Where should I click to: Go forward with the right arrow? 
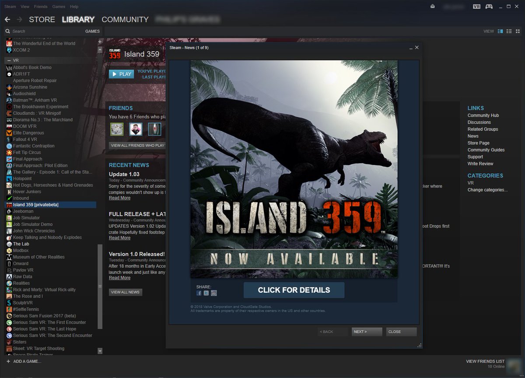(19, 20)
